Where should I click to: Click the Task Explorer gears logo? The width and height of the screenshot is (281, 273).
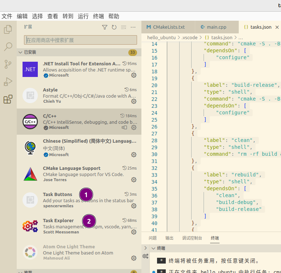[x=30, y=226]
